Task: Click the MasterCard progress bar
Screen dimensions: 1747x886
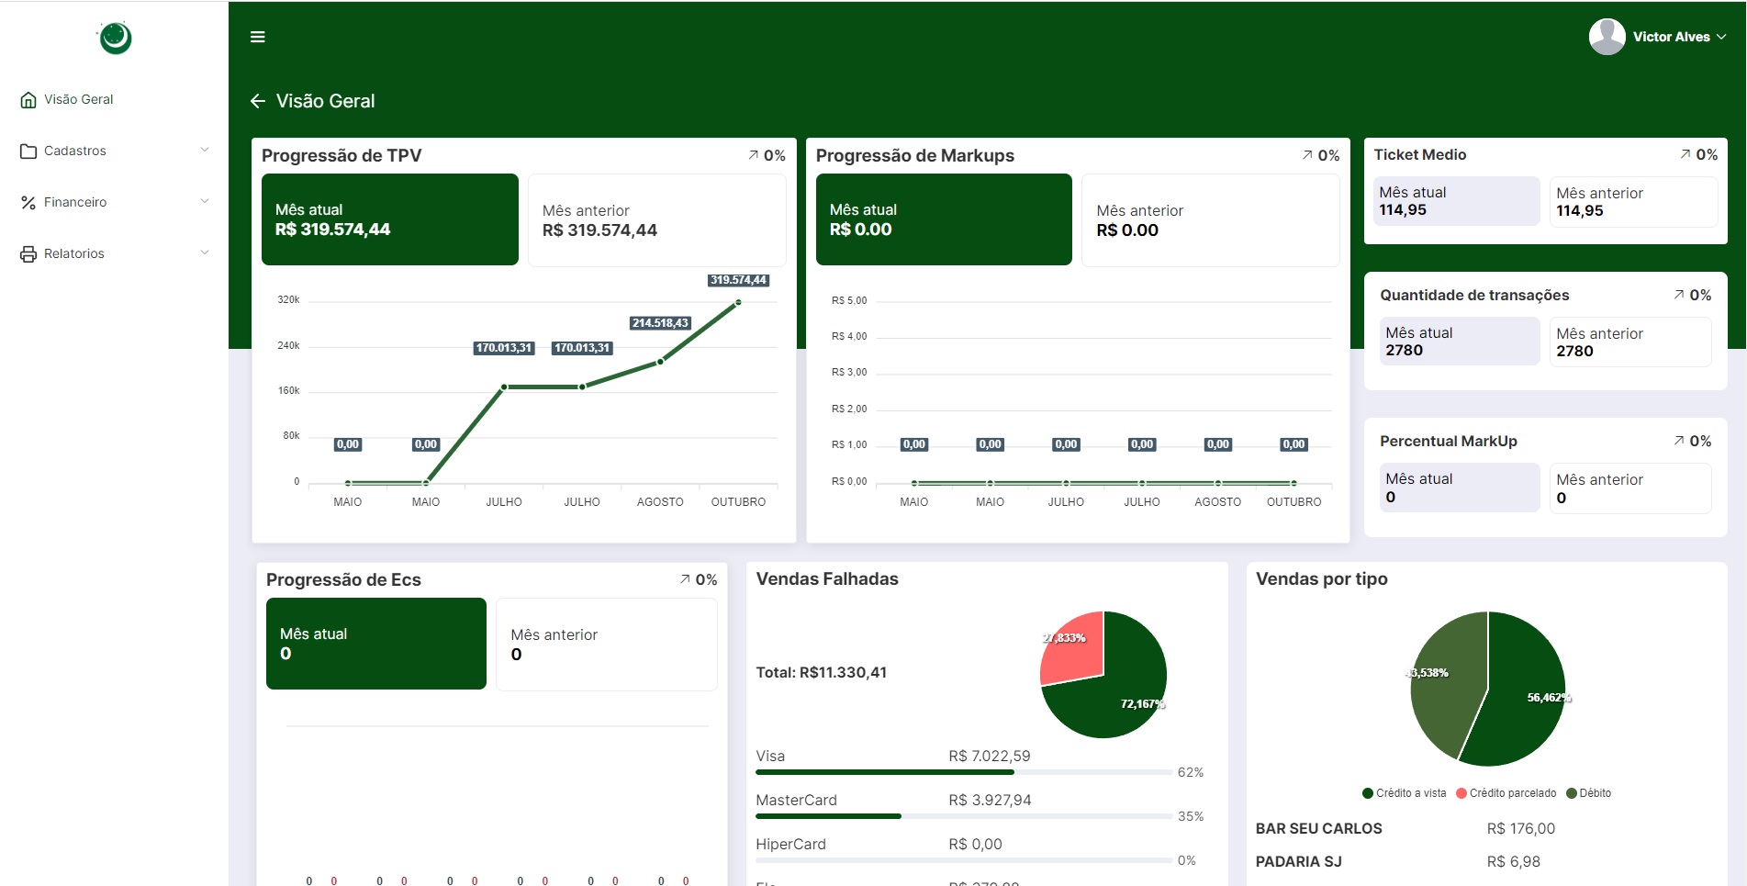Action: click(964, 816)
